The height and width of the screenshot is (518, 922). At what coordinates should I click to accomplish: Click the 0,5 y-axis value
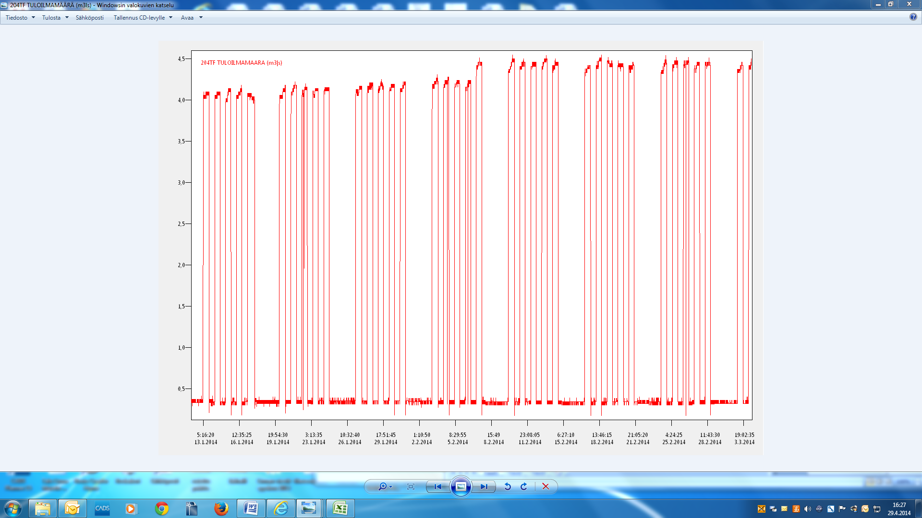point(181,389)
